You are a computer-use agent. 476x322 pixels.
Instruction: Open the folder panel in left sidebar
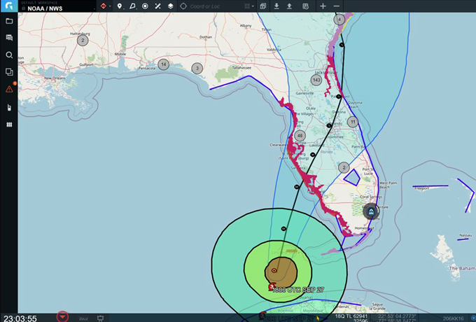point(9,21)
